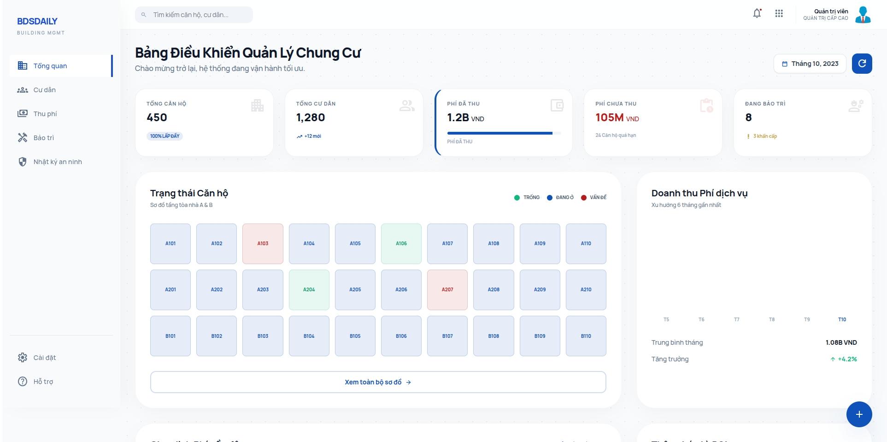Open the Thu phí menu item

[x=45, y=114]
